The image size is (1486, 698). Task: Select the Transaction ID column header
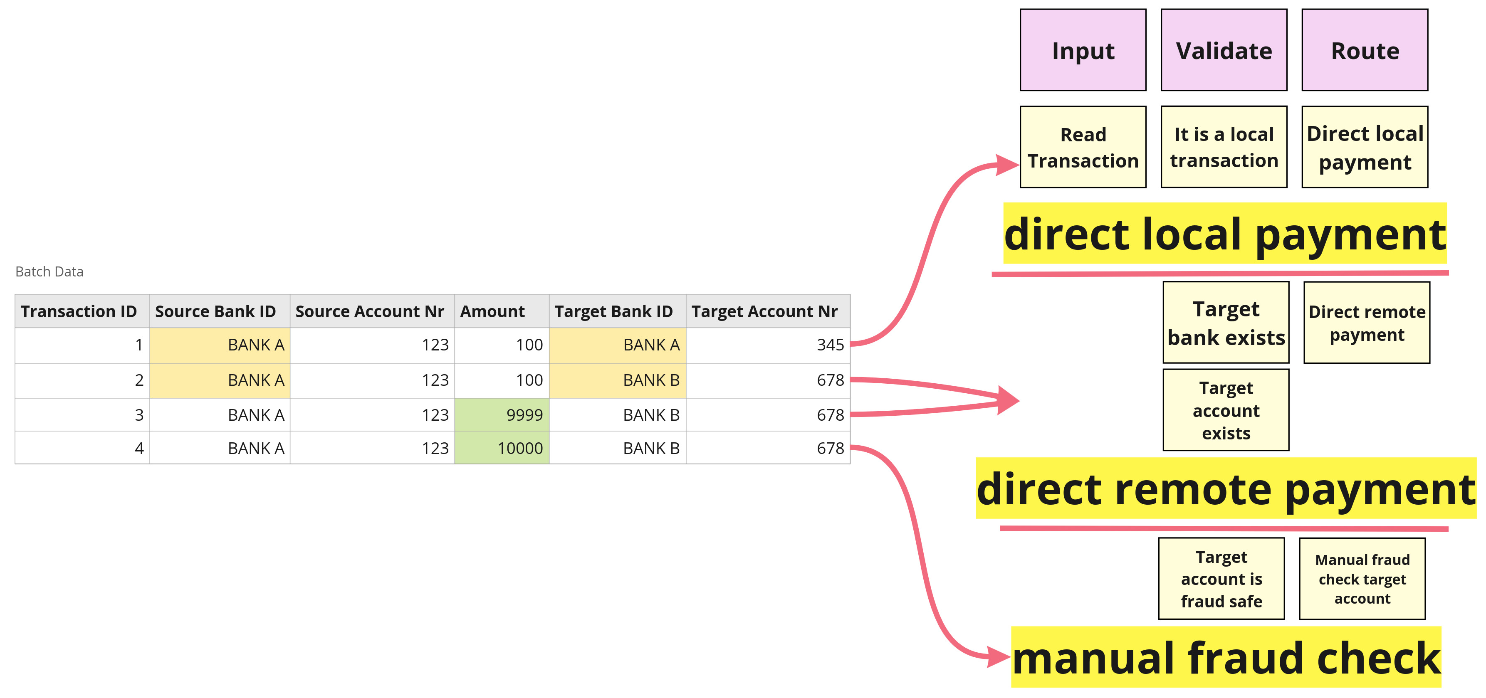[79, 311]
